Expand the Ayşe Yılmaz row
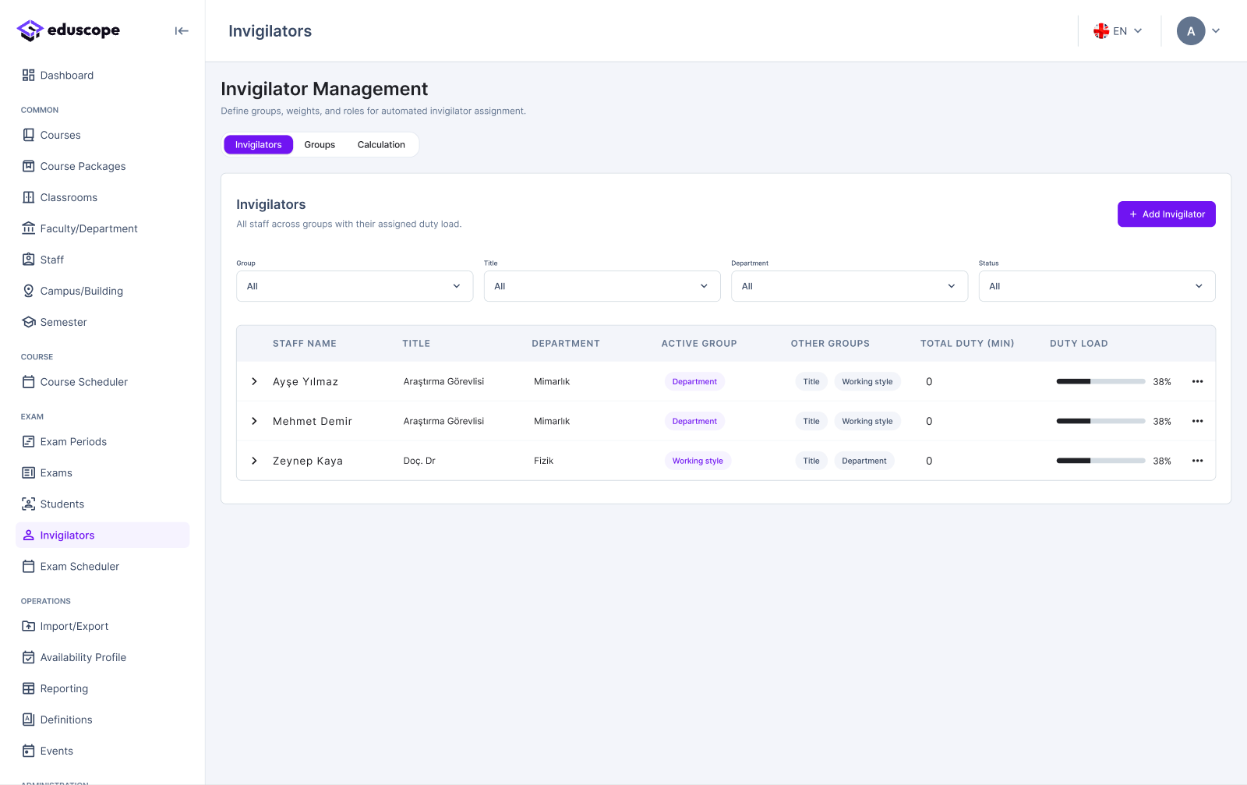The width and height of the screenshot is (1247, 785). tap(254, 381)
